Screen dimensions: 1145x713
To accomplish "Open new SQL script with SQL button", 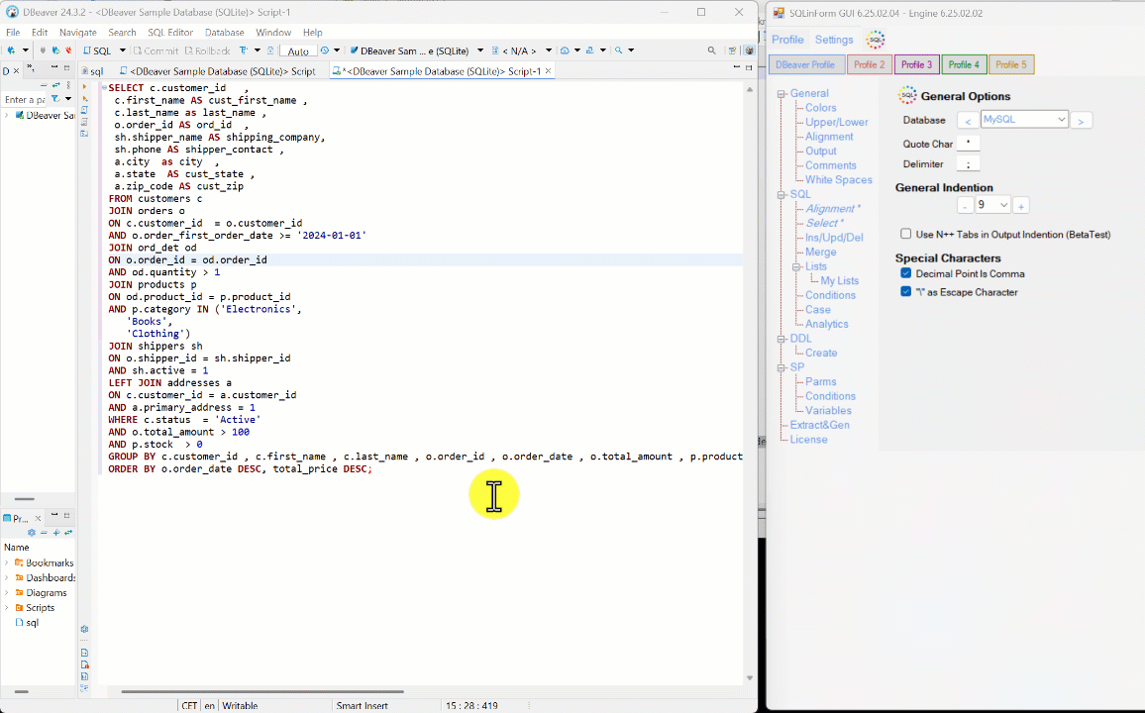I will click(x=97, y=51).
